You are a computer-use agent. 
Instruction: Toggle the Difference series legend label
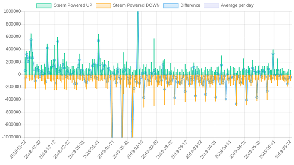190,5
